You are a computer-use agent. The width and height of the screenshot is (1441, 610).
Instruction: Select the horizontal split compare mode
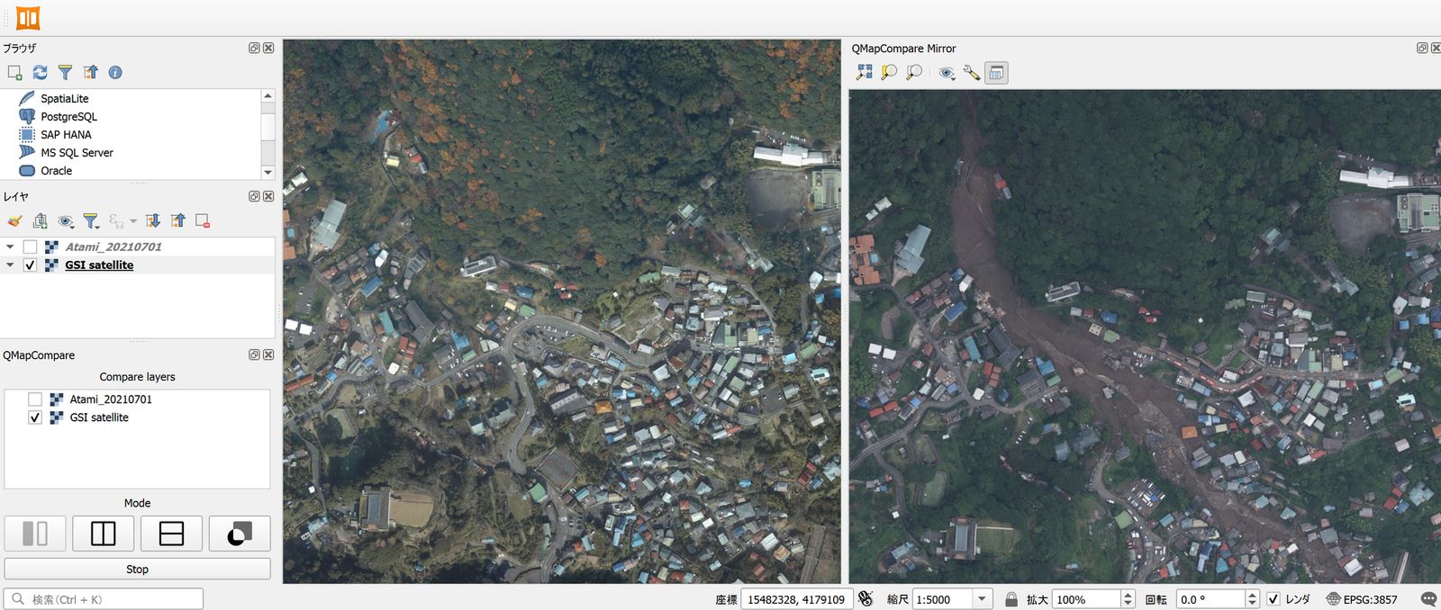pos(171,534)
